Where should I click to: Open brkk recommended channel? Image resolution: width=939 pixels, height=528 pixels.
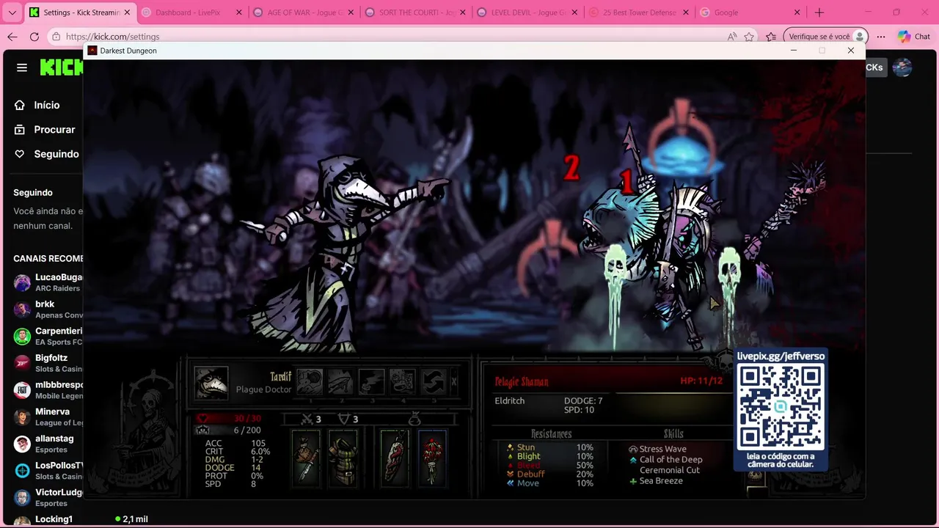pos(48,309)
